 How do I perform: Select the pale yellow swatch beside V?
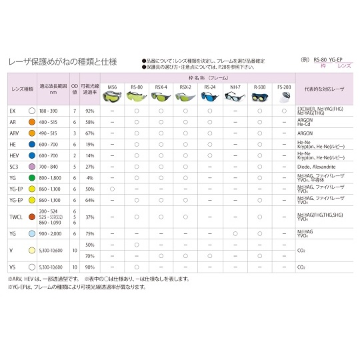click(x=32, y=250)
